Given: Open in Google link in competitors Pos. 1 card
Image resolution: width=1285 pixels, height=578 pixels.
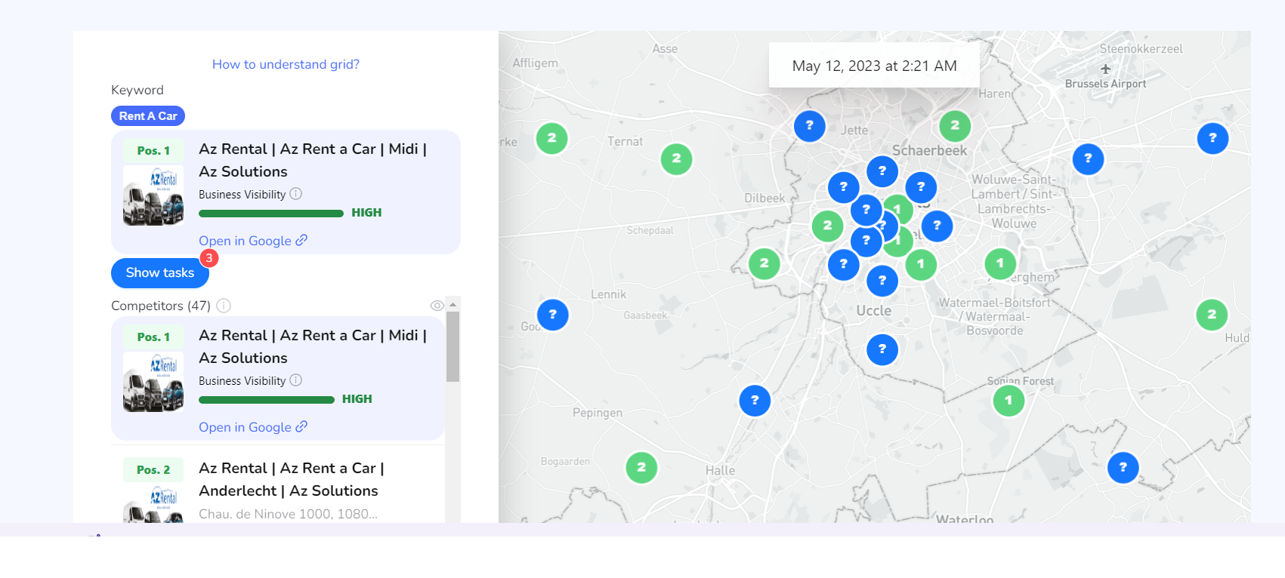Looking at the screenshot, I should click(x=253, y=427).
